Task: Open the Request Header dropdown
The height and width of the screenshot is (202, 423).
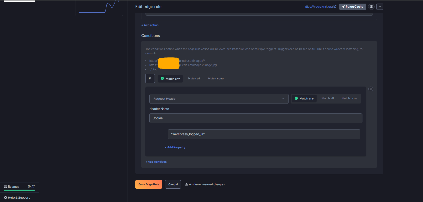Action: (x=219, y=98)
